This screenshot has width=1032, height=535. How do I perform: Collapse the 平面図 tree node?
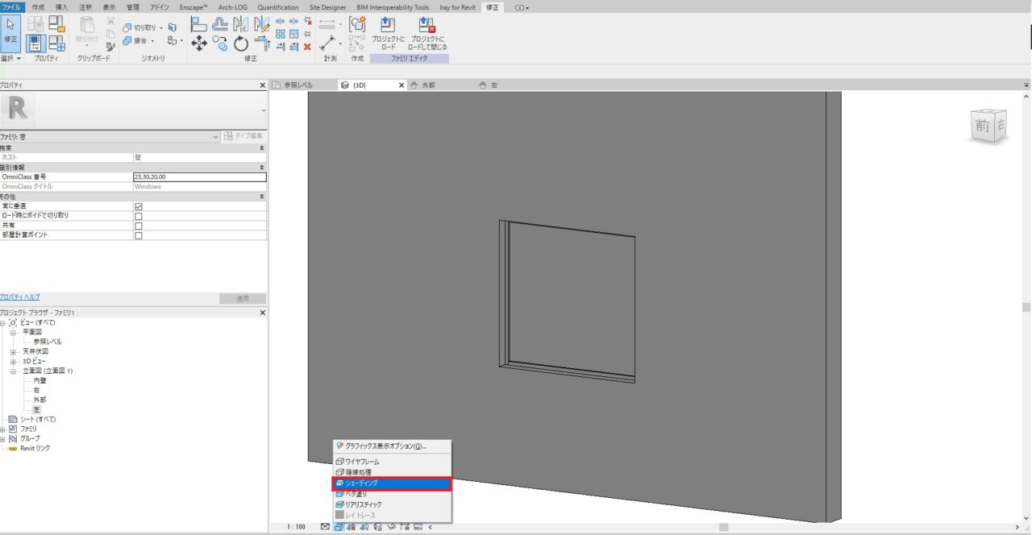coord(13,332)
